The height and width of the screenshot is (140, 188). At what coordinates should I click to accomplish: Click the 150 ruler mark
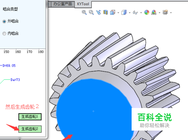(6, 52)
